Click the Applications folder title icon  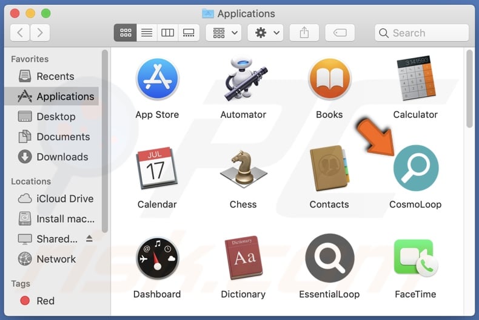pyautogui.click(x=208, y=13)
